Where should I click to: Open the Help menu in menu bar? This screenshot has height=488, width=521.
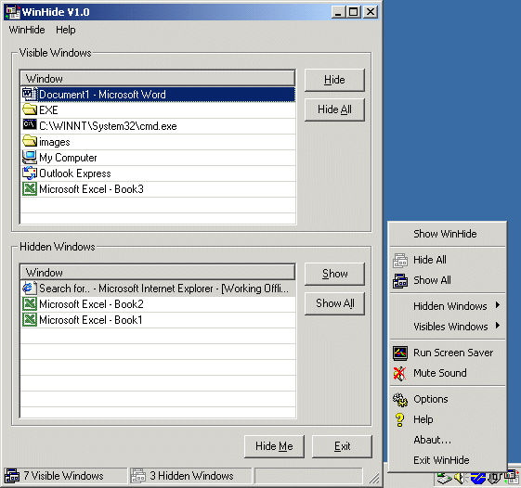pos(65,30)
